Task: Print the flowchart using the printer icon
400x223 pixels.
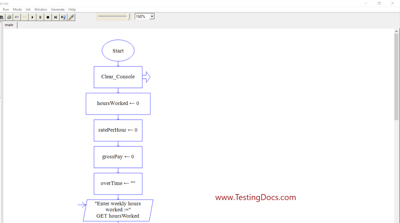Action: click(x=9, y=17)
